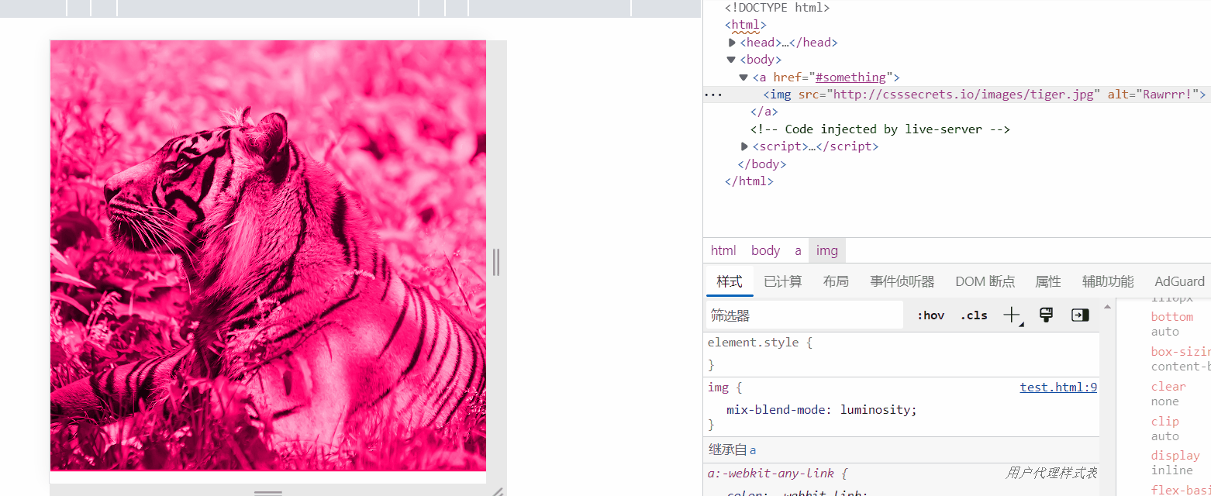This screenshot has width=1211, height=496.
Task: Click the luminosity property value
Action: [x=875, y=410]
